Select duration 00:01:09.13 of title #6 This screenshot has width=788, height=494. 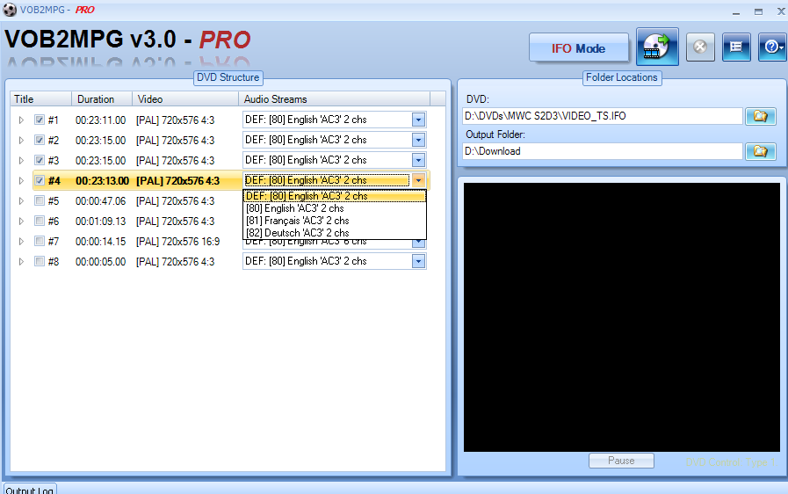(100, 222)
